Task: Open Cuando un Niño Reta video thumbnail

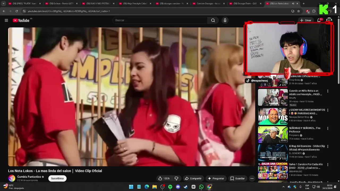Action: coord(273,97)
